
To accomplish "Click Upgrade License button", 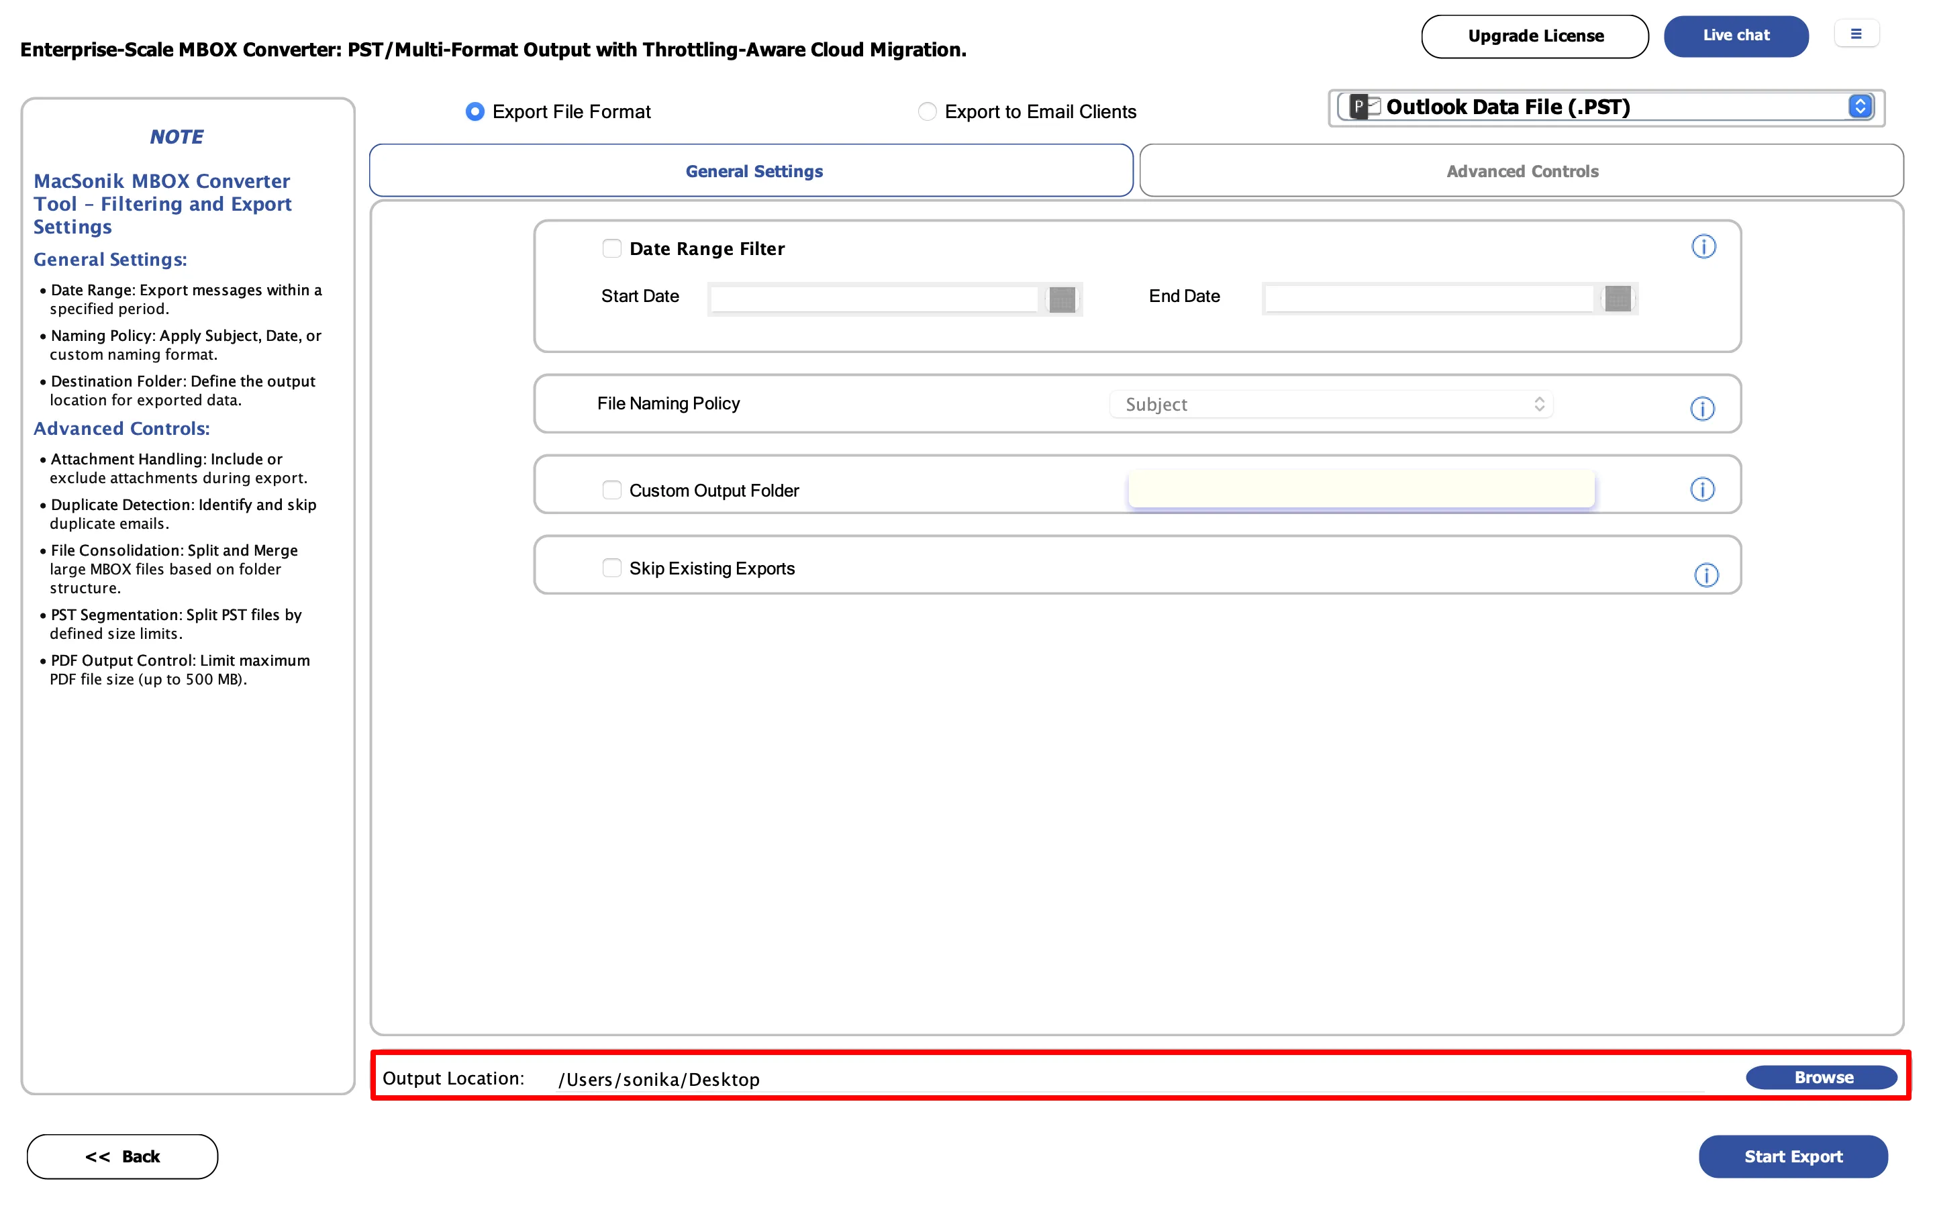I will [x=1534, y=36].
